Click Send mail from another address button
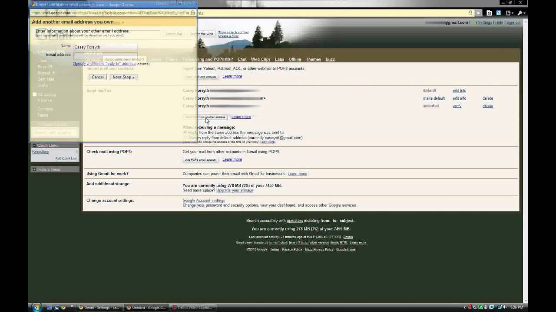This screenshot has height=312, width=556. click(205, 117)
